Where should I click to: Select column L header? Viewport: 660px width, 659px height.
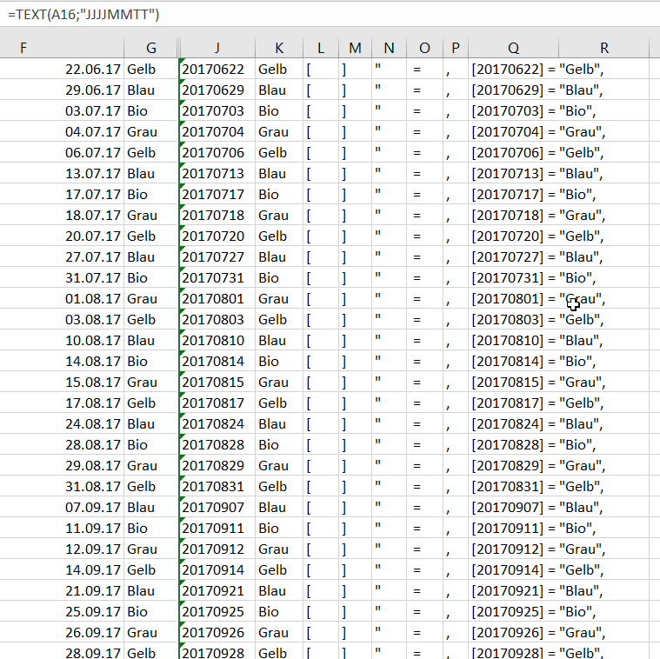pyautogui.click(x=320, y=48)
